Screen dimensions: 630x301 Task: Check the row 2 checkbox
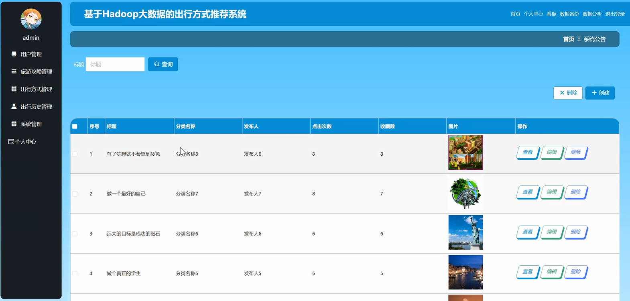75,194
